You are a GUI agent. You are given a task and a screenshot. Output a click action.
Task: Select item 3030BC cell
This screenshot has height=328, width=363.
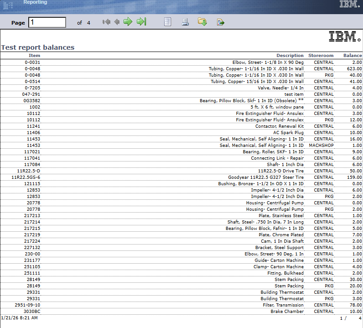coord(32,311)
